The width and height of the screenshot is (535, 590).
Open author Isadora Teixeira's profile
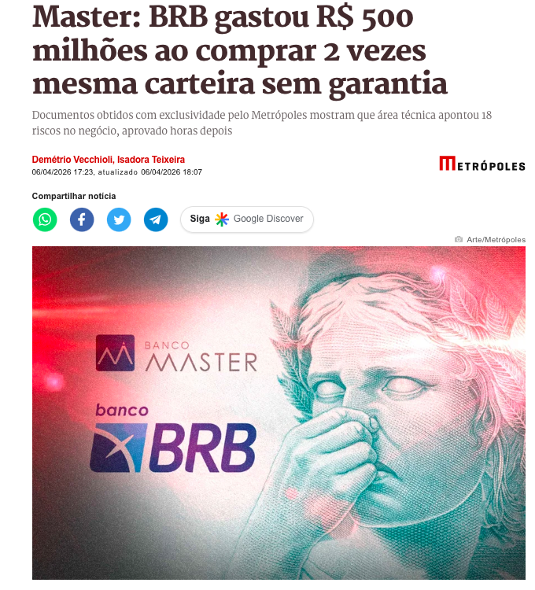(x=151, y=160)
